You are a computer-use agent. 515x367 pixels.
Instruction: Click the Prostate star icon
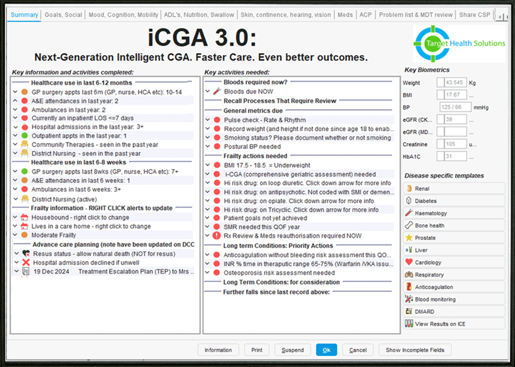[x=409, y=238]
